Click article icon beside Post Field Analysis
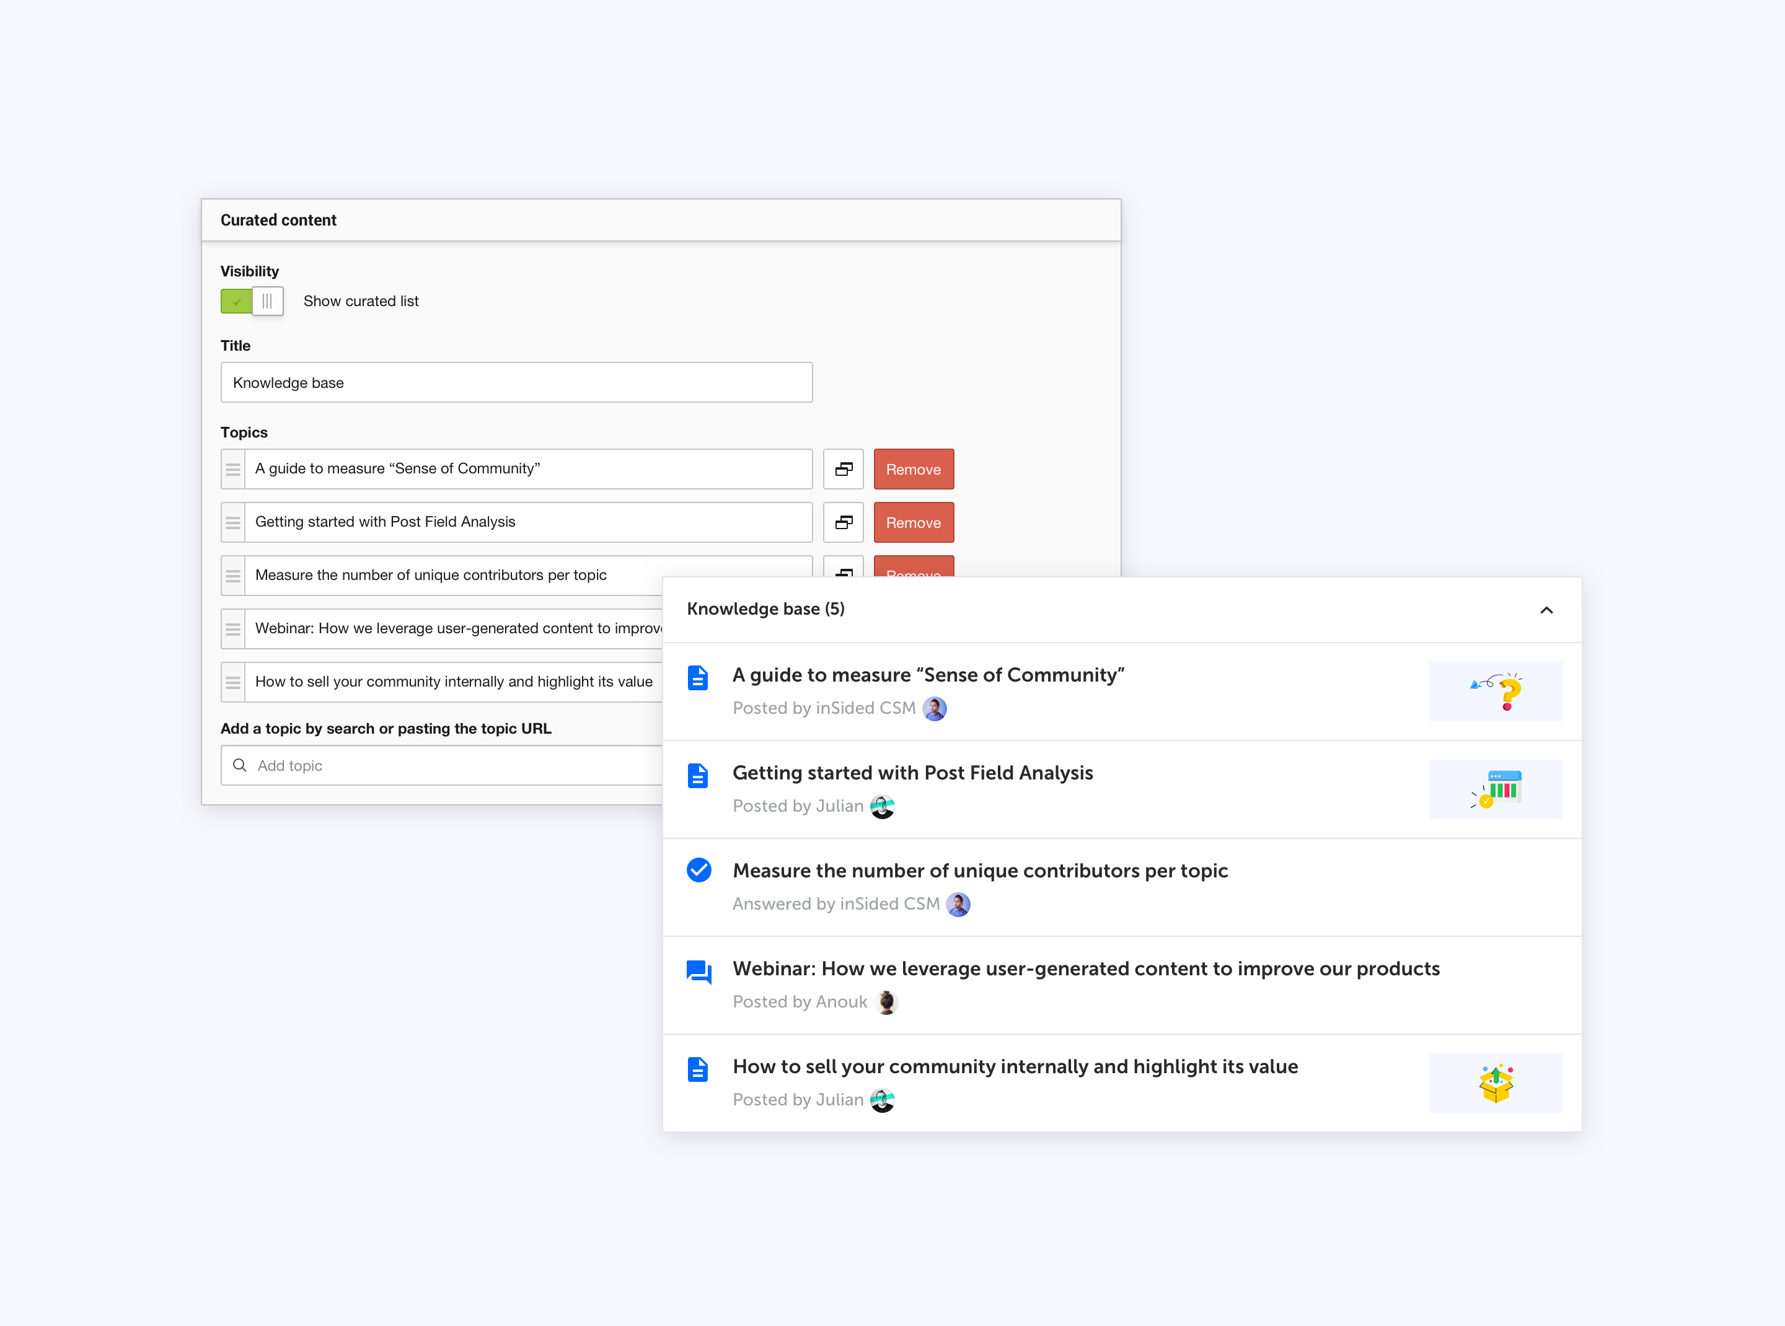The width and height of the screenshot is (1785, 1326). [699, 776]
